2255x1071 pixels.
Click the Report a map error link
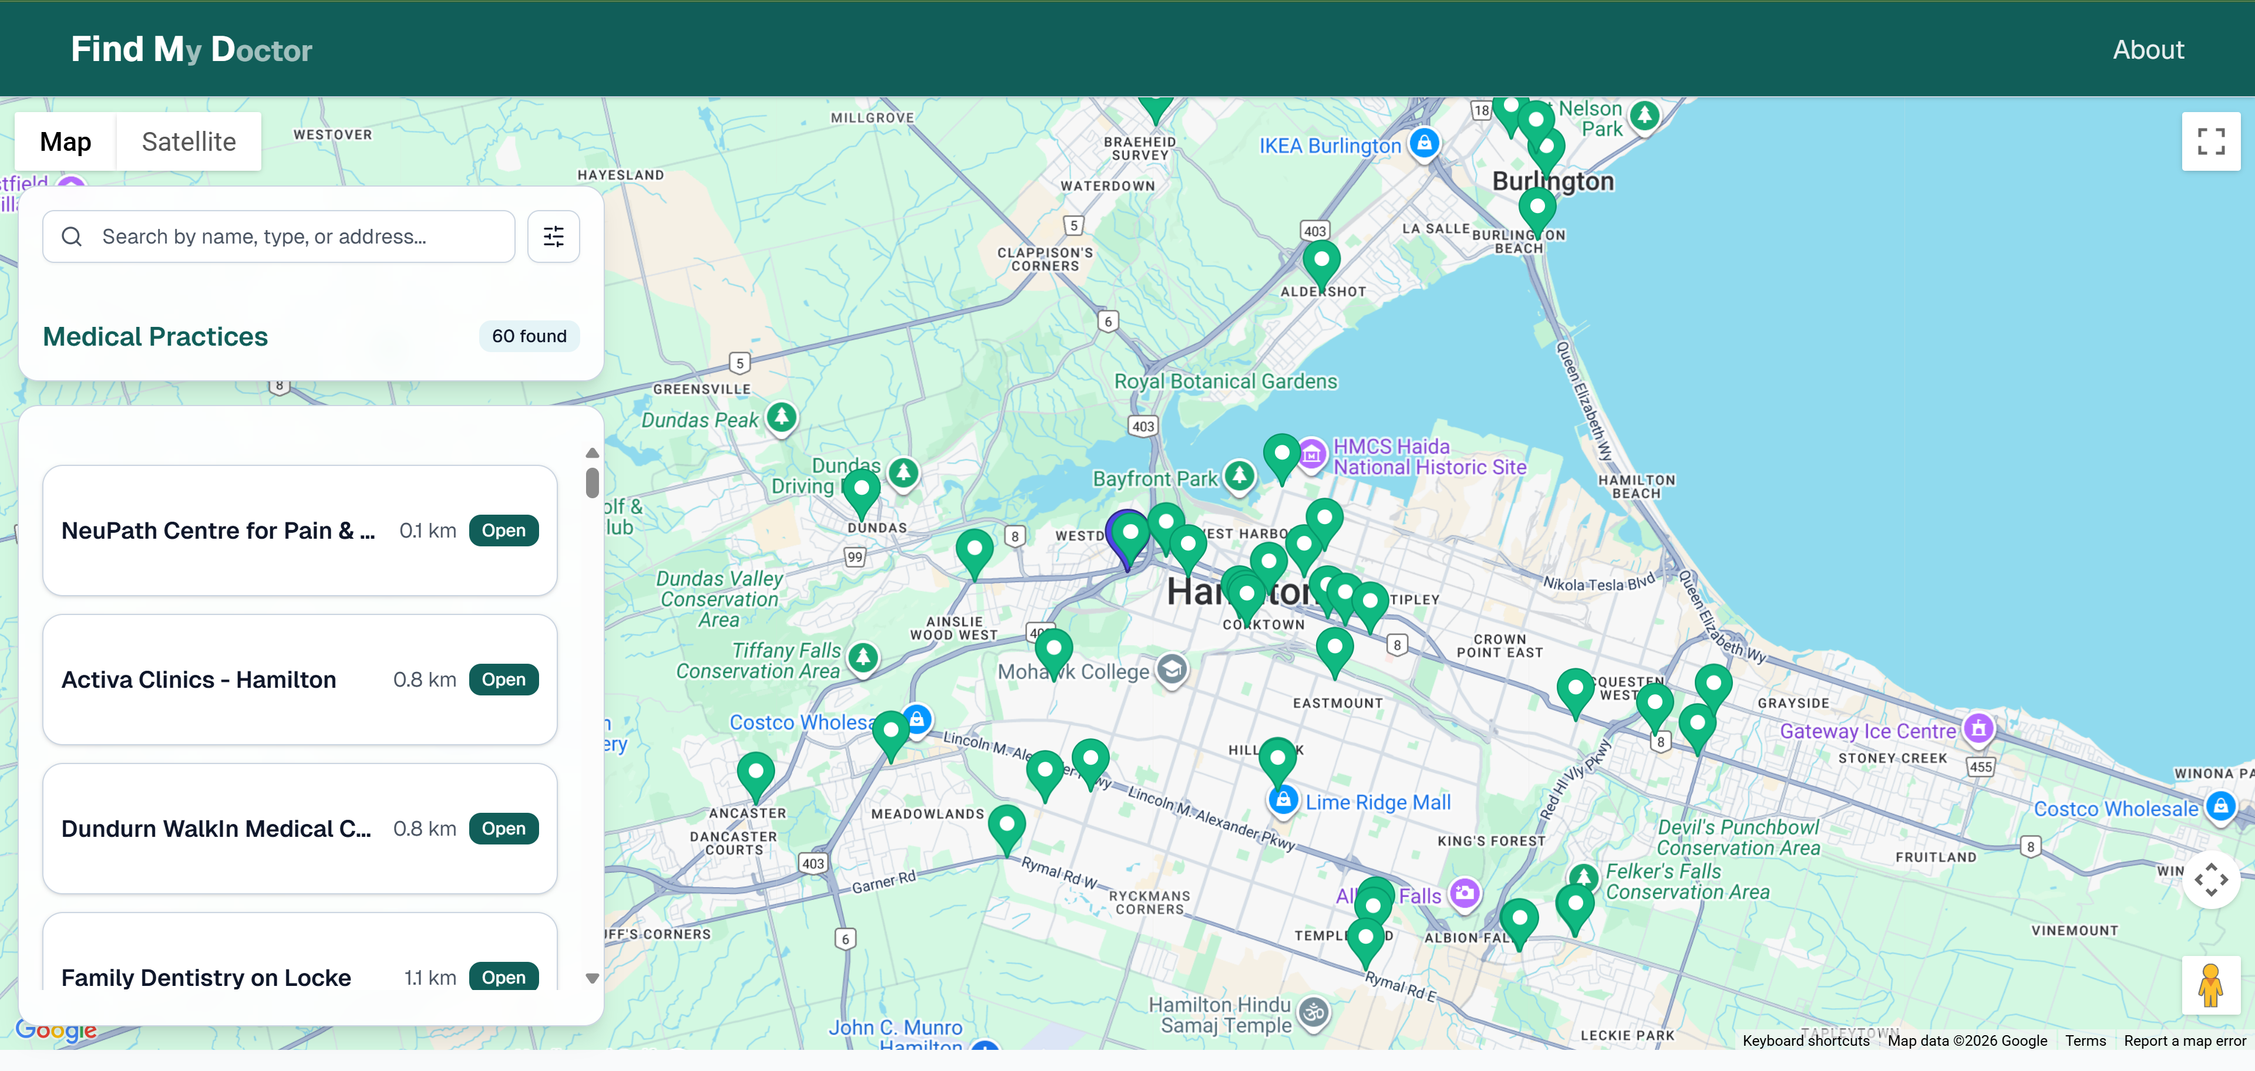tap(2184, 1040)
